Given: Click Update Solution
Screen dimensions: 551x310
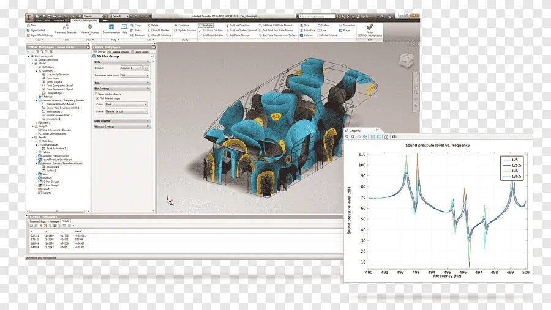Looking at the screenshot, I should point(185,31).
